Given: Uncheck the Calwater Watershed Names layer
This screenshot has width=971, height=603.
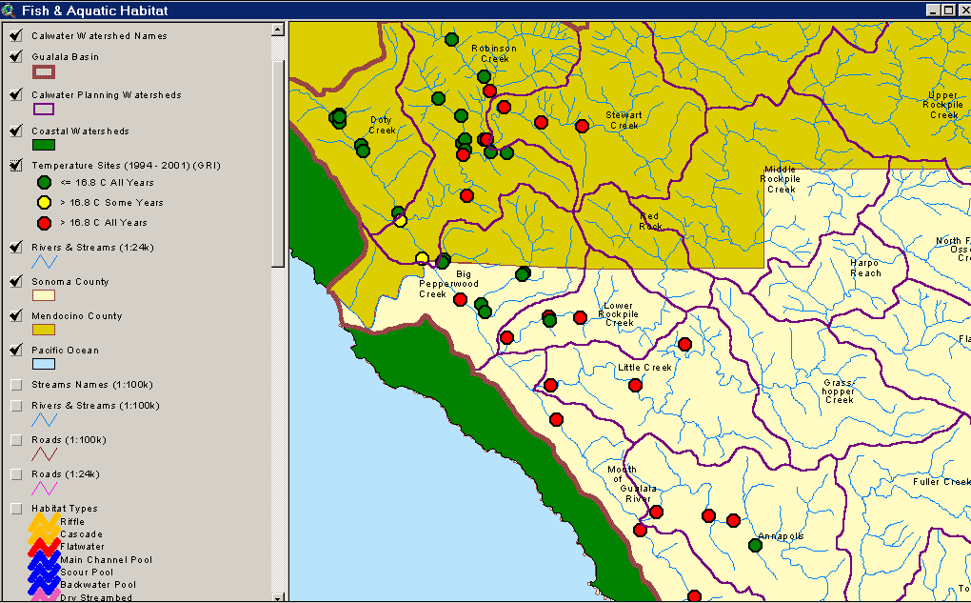Looking at the screenshot, I should tap(17, 35).
